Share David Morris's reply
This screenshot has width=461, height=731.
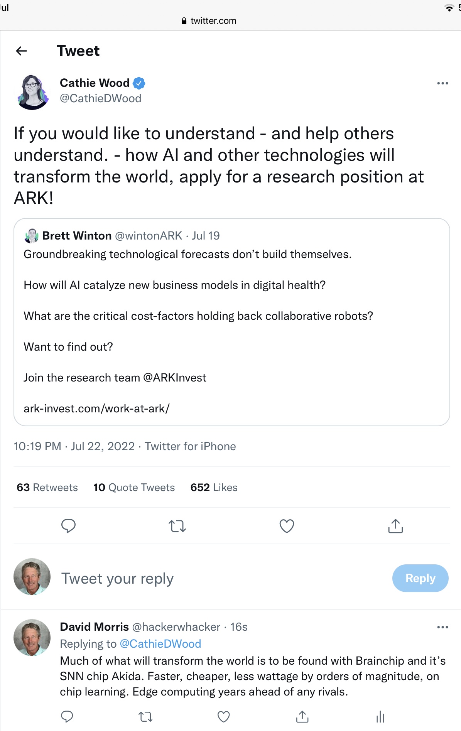[x=302, y=716]
